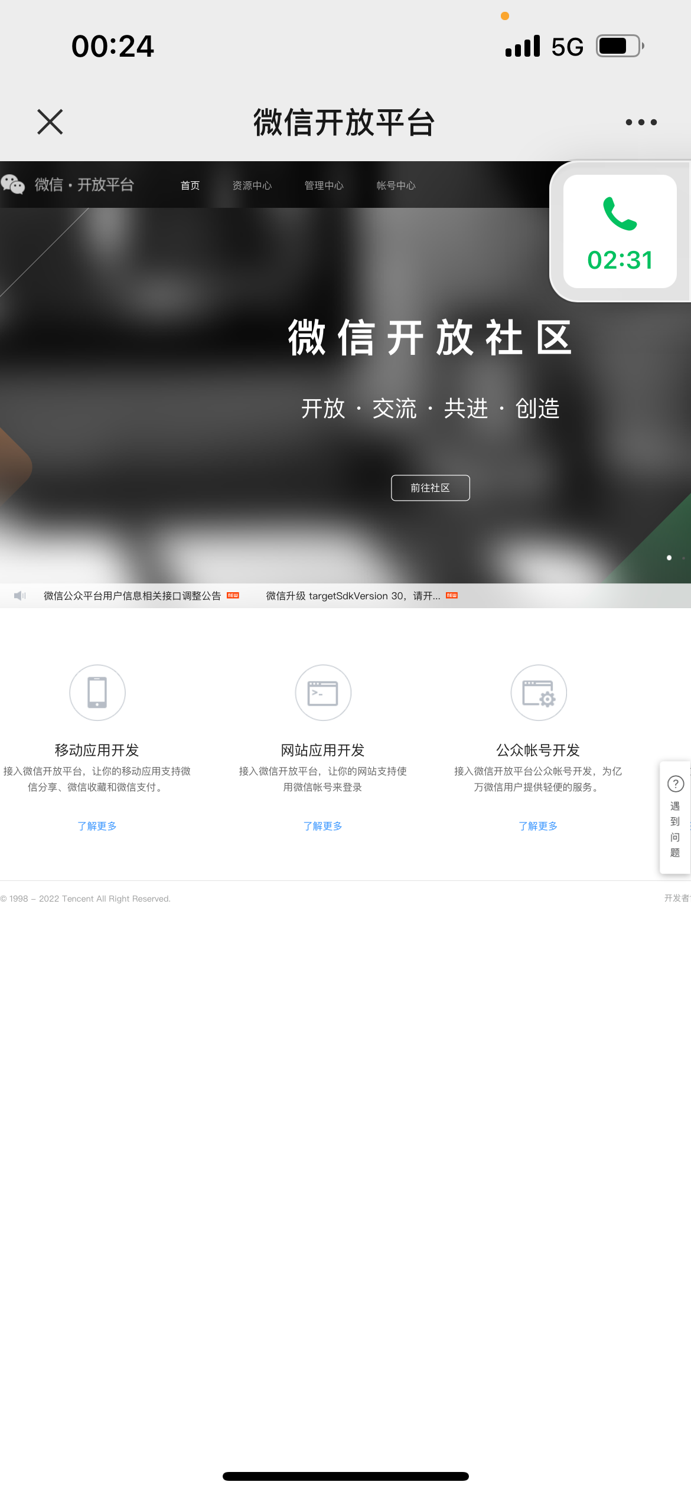Open the 资源中心 navigation tab
Screen dimensions: 691x1495
tap(252, 185)
